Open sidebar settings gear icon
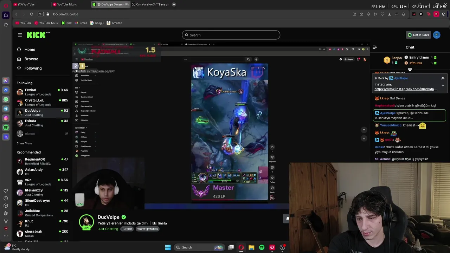This screenshot has width=450, height=253. pyautogui.click(x=6, y=213)
